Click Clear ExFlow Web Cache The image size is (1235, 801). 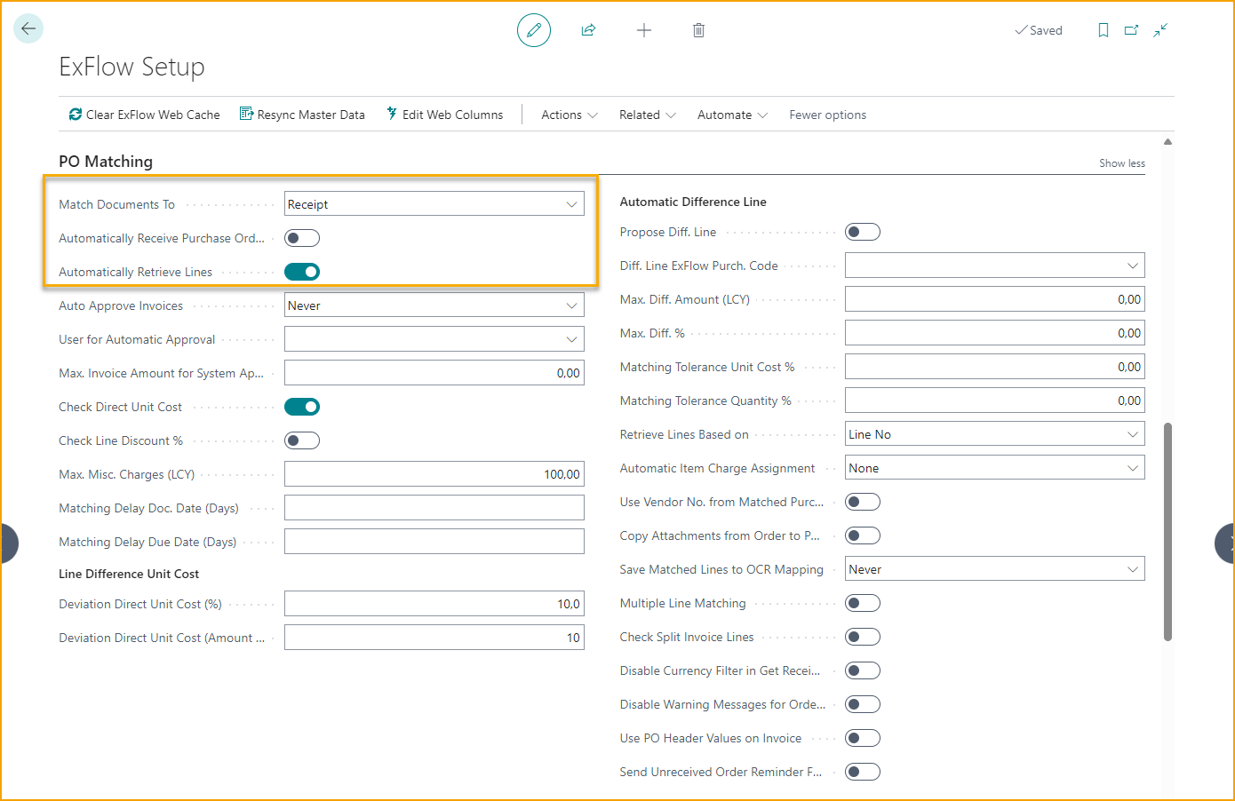[x=144, y=115]
